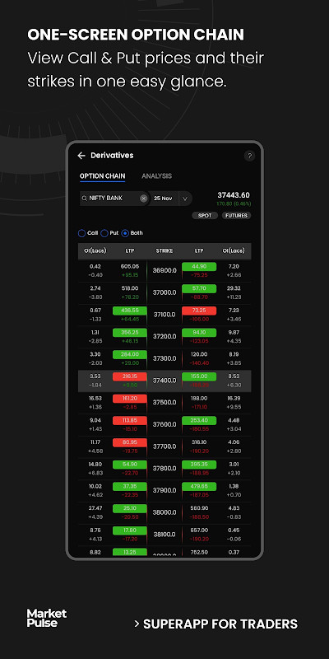The width and height of the screenshot is (329, 659).
Task: Clear NIFTY BANK search with the X icon
Action: [x=143, y=199]
